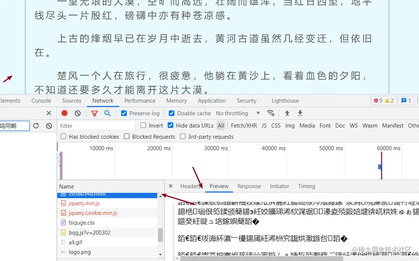Image resolution: width=419 pixels, height=261 pixels.
Task: Filter requests by JS
Action: point(264,126)
